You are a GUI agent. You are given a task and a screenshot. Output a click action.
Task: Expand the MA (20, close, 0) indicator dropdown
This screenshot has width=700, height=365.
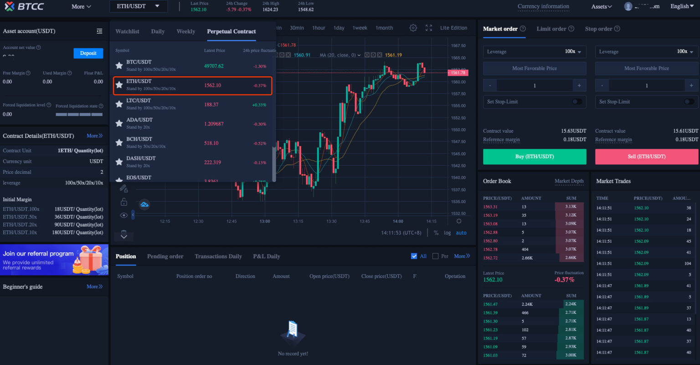(x=359, y=54)
